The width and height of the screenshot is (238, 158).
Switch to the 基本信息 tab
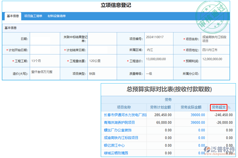(x=13, y=16)
